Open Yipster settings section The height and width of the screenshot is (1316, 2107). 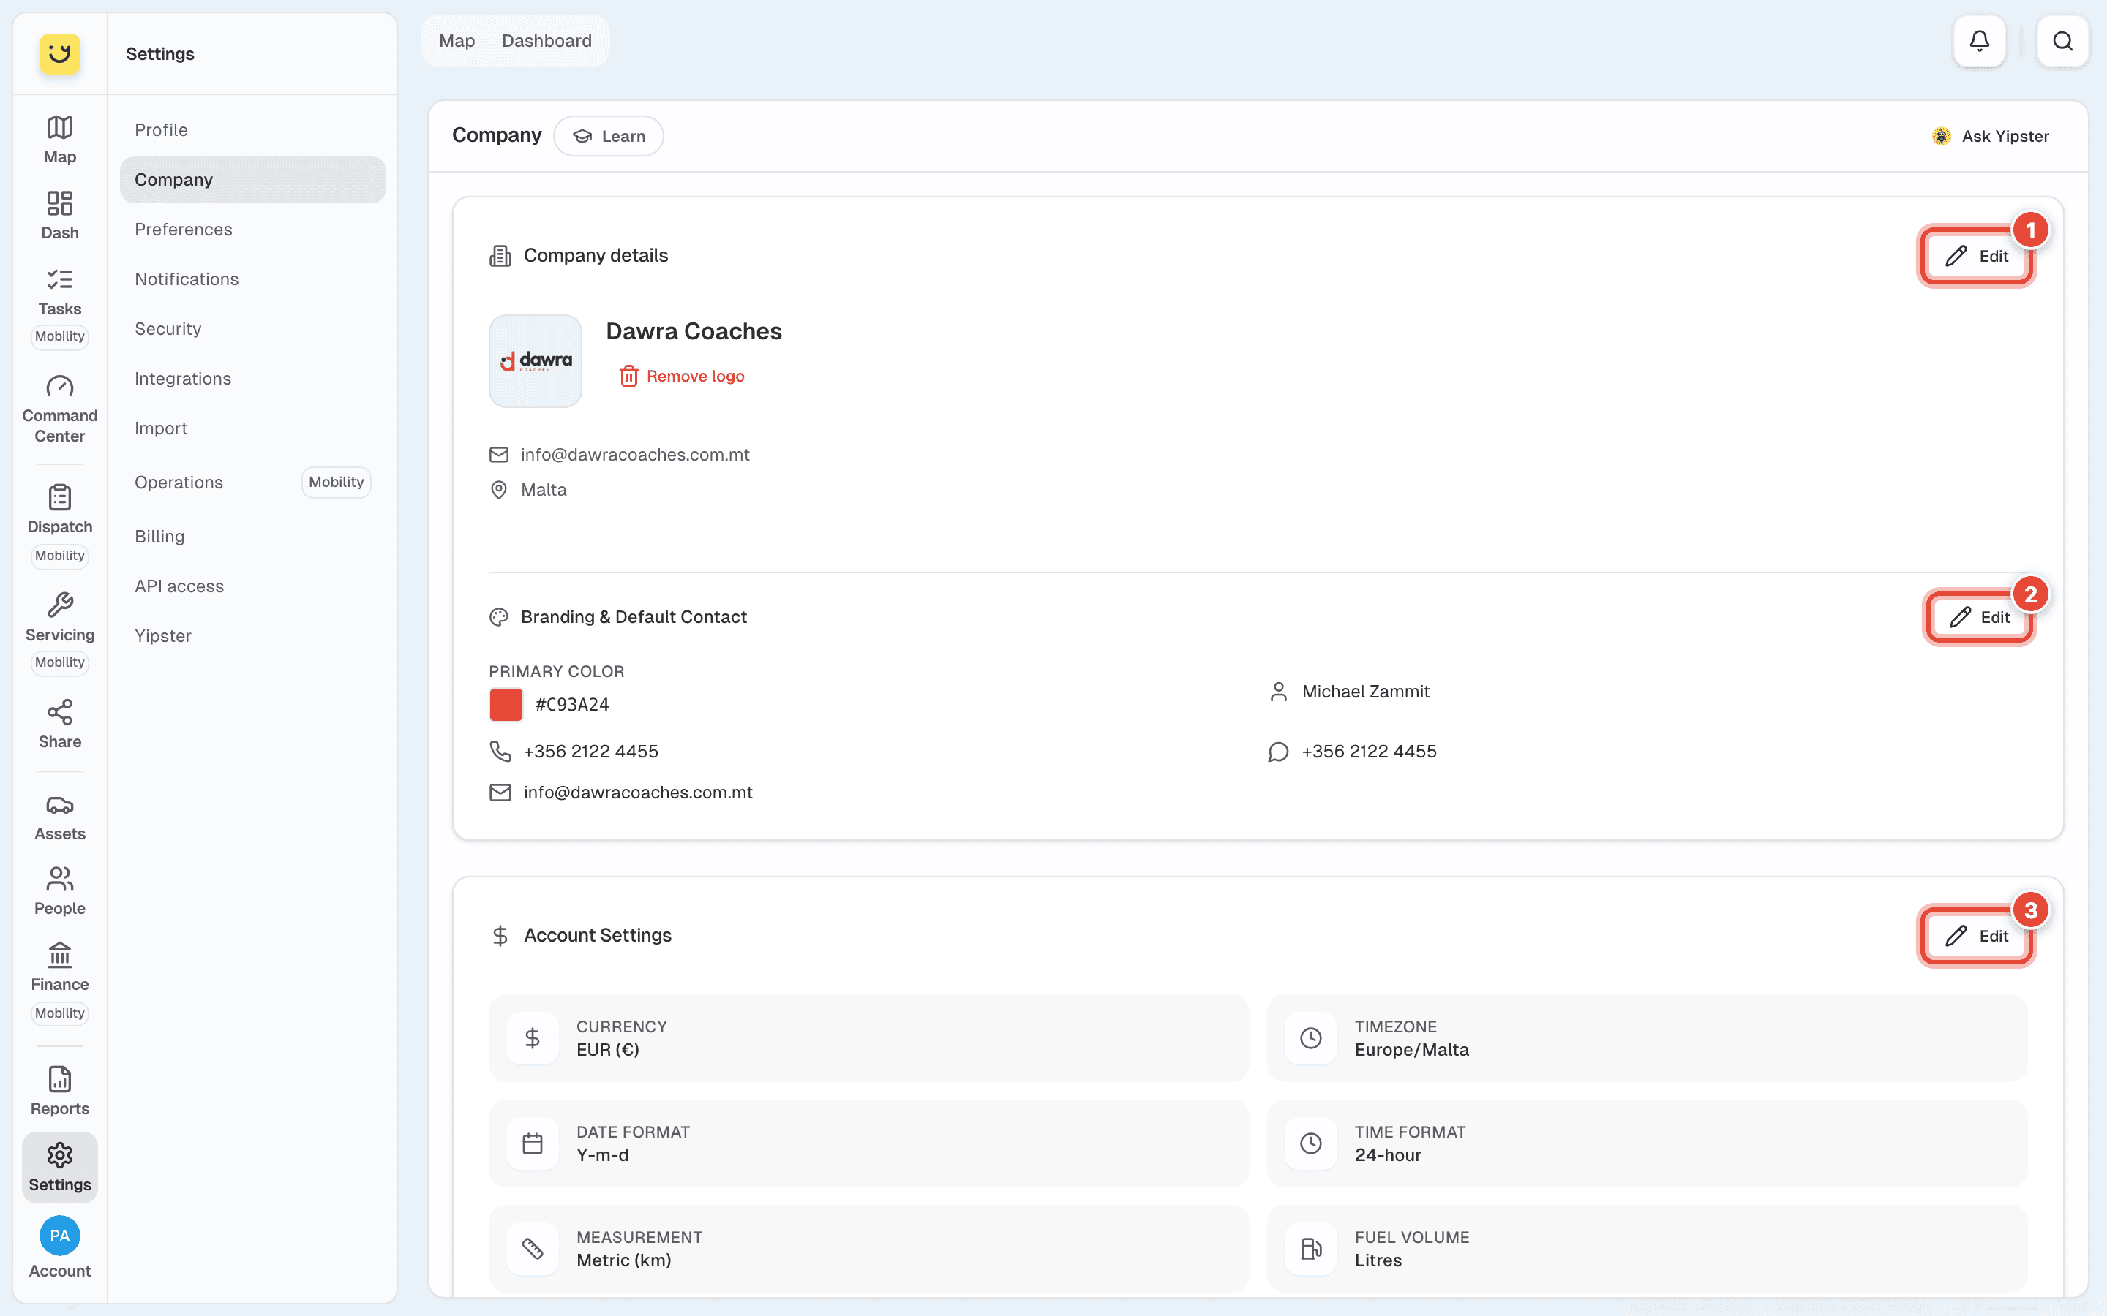click(x=252, y=635)
